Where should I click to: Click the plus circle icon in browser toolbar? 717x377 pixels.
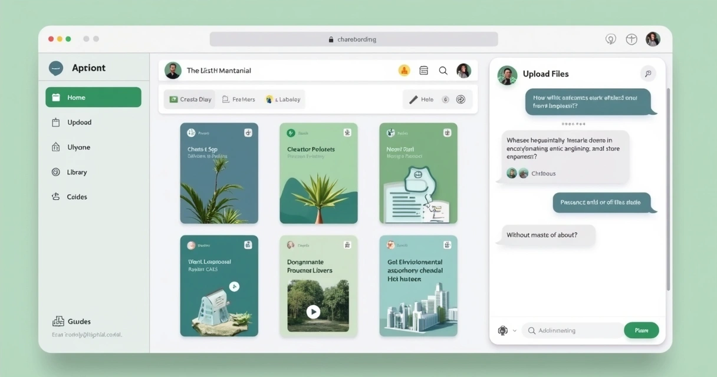(632, 39)
